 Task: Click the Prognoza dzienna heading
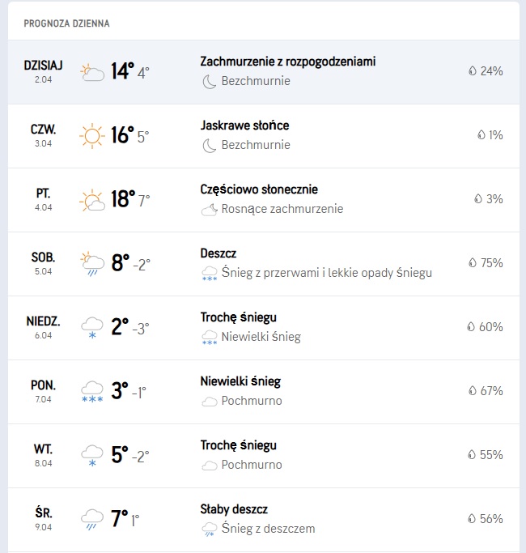[x=66, y=23]
